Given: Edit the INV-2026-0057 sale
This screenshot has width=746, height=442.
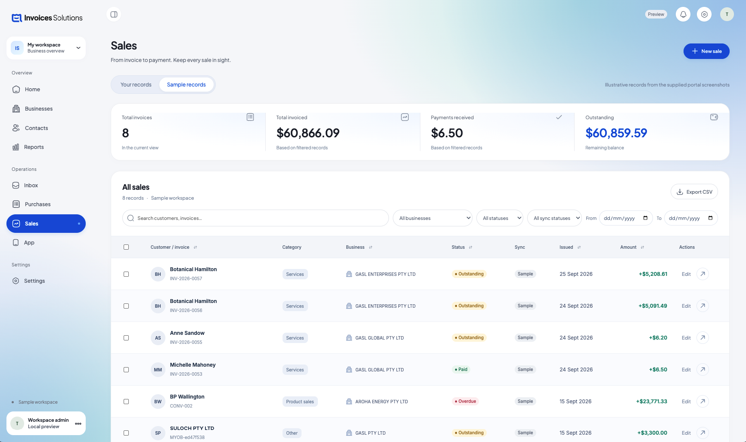Looking at the screenshot, I should (686, 274).
